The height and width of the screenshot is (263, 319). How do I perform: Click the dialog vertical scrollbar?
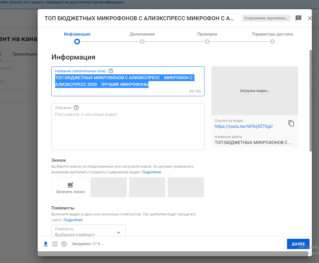tap(310, 100)
